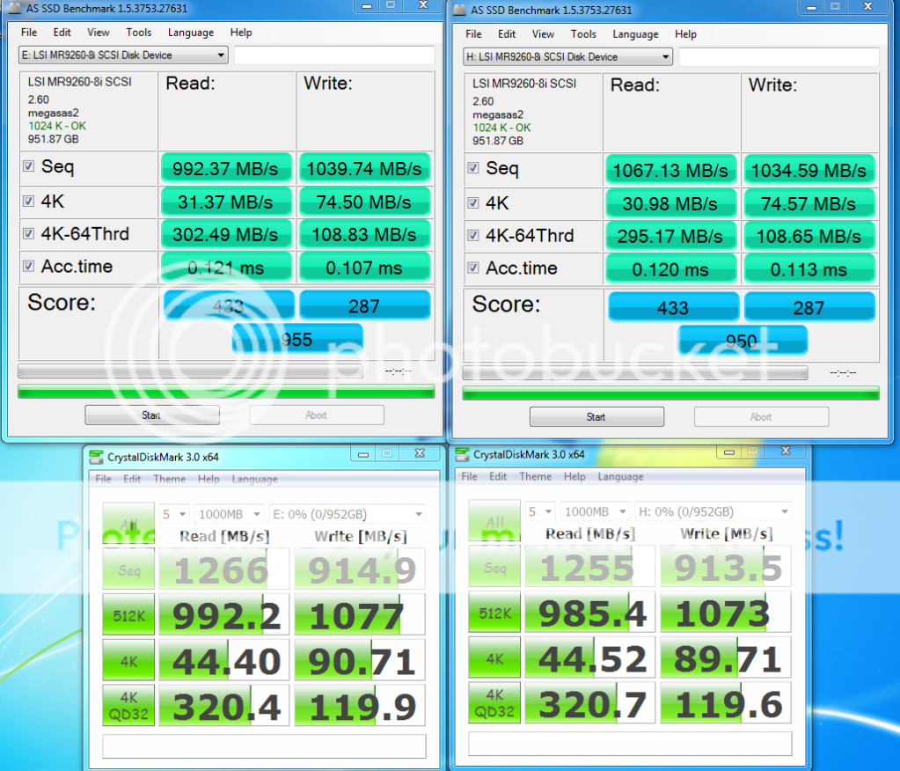Uncheck the Seq test in AS SSD E: window
The width and height of the screenshot is (900, 771).
pyautogui.click(x=28, y=166)
